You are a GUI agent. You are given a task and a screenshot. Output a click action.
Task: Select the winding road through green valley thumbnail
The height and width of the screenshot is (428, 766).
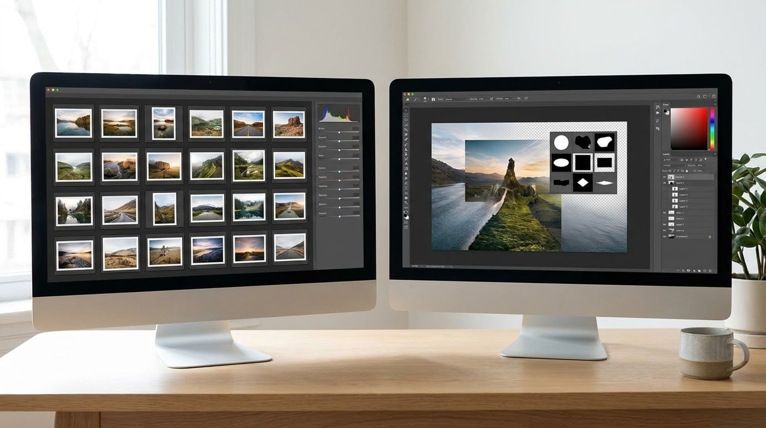coord(248,166)
